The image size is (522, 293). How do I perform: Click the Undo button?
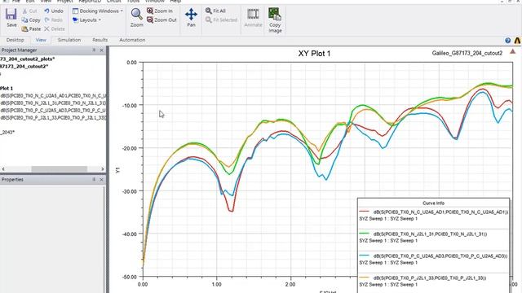point(54,11)
